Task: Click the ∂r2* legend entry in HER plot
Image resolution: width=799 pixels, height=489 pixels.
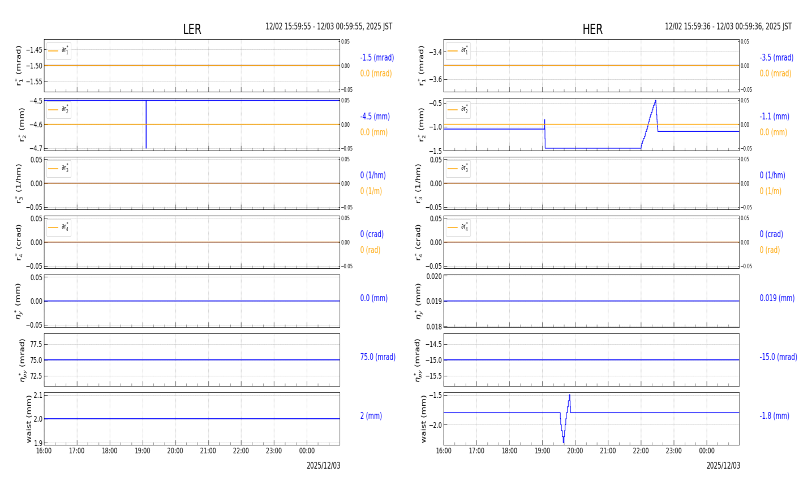Action: [x=458, y=110]
